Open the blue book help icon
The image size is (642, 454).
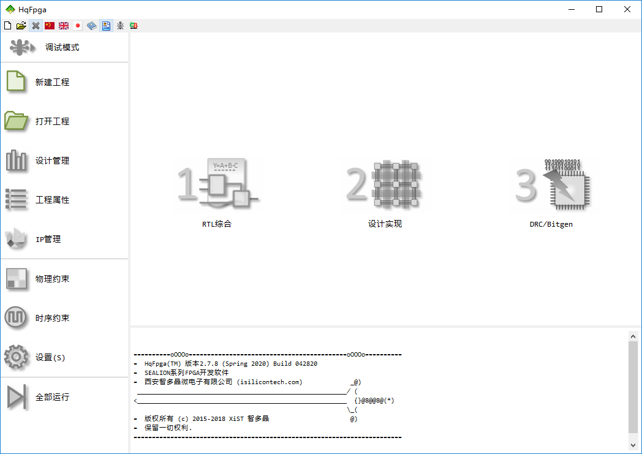tap(92, 26)
